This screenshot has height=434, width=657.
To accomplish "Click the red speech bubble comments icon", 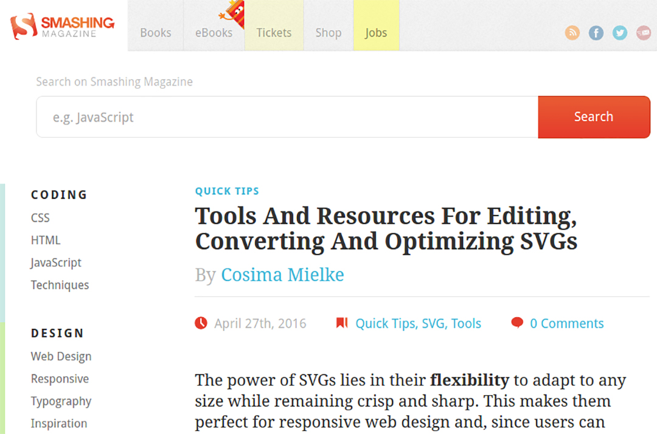I will tap(517, 323).
